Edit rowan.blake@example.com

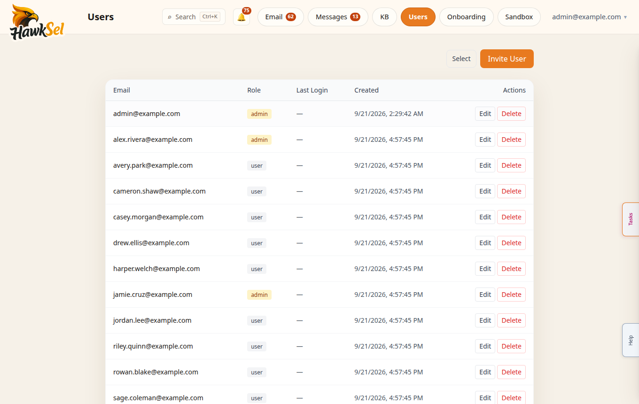485,372
